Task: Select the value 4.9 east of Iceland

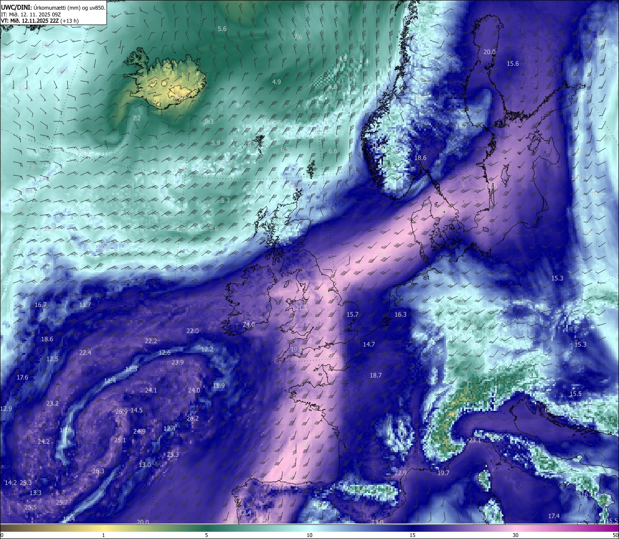Action: (277, 82)
